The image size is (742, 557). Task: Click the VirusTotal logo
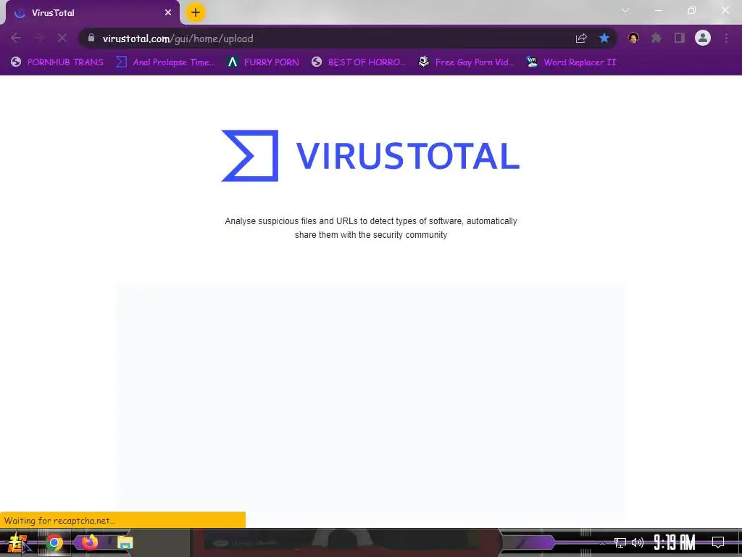coord(370,156)
